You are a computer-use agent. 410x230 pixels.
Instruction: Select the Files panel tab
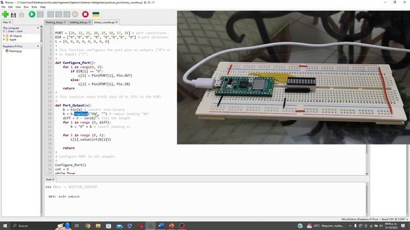click(x=5, y=22)
